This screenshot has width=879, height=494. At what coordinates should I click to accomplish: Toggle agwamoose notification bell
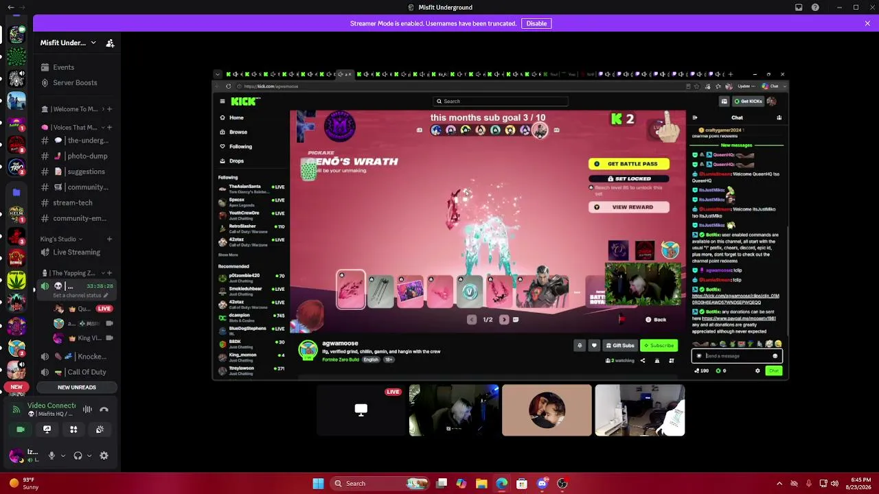[580, 346]
